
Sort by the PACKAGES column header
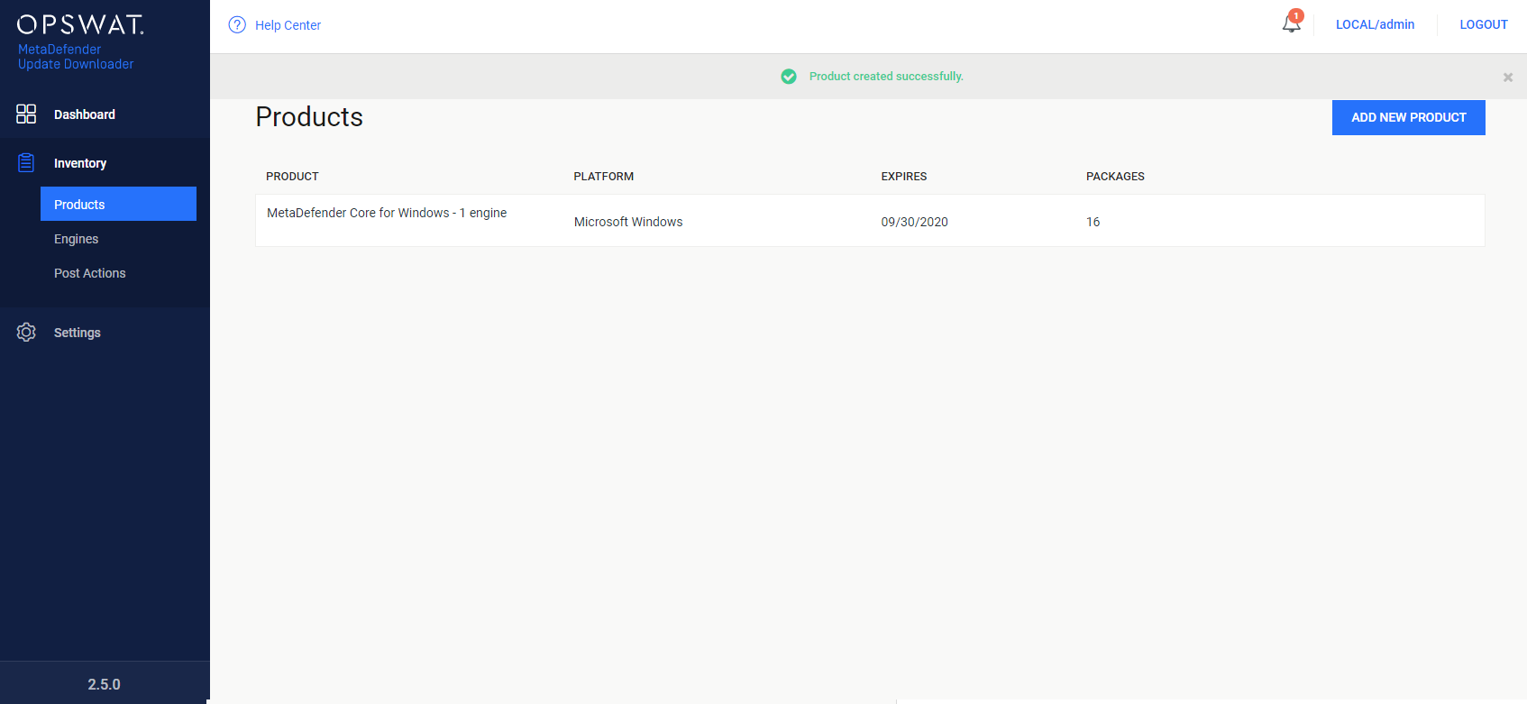(1115, 177)
